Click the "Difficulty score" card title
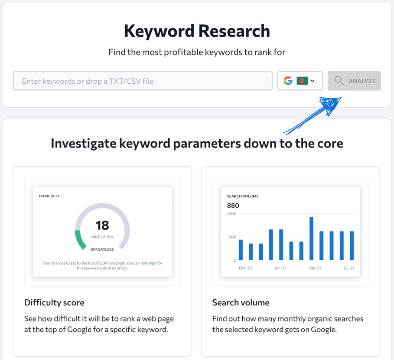Screen dimensions: 394x360 coord(54,302)
